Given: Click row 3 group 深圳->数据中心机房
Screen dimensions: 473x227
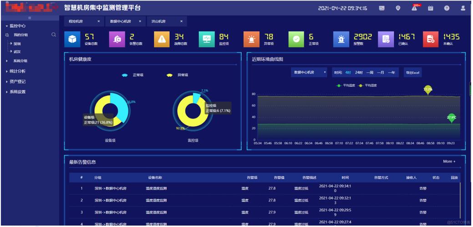Looking at the screenshot, I should (x=111, y=212).
